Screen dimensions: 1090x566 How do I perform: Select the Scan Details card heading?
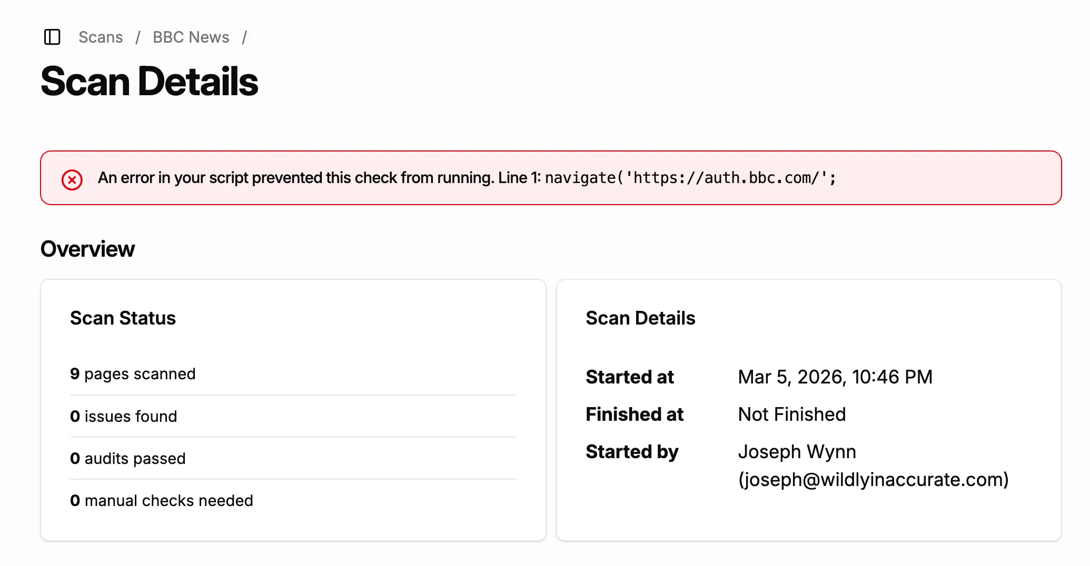(640, 318)
